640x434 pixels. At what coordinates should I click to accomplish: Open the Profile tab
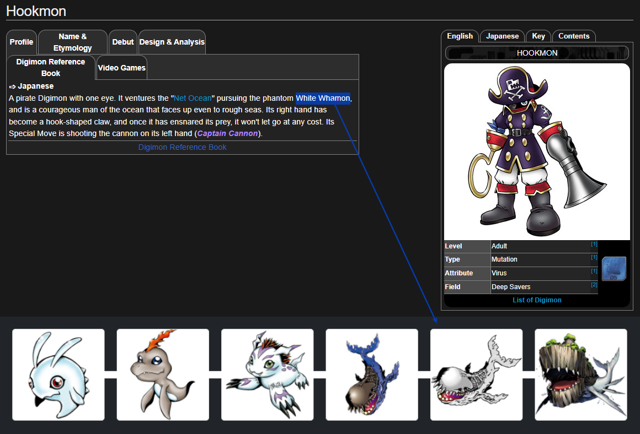pos(21,42)
